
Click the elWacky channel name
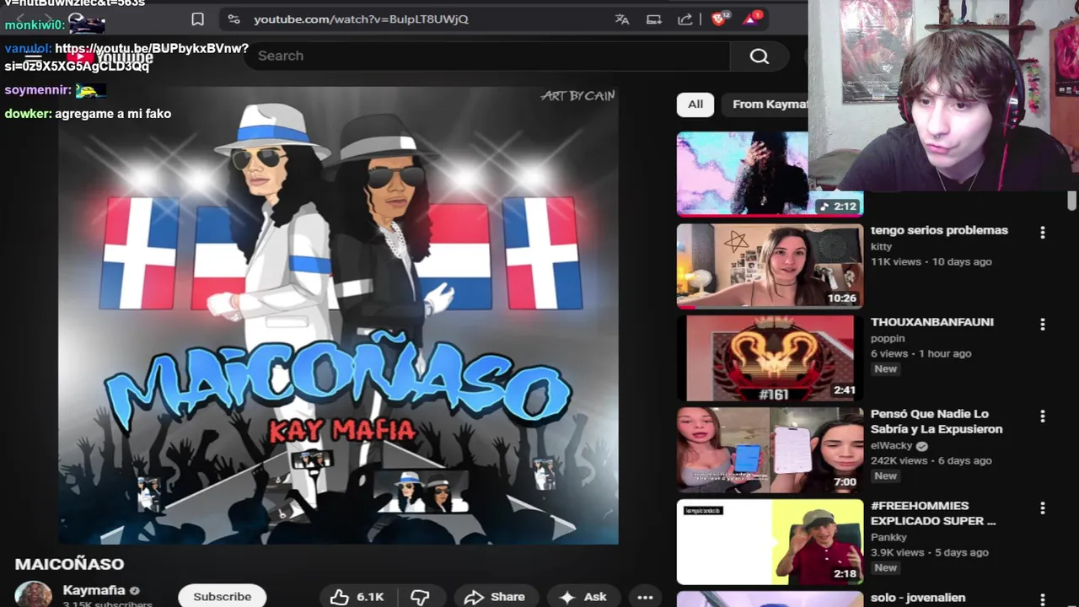(892, 445)
